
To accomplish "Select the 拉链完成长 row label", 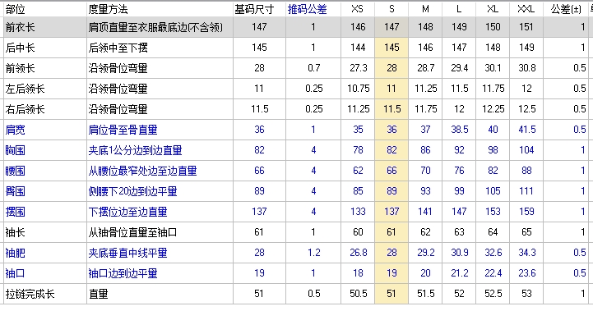I will click(x=30, y=294).
